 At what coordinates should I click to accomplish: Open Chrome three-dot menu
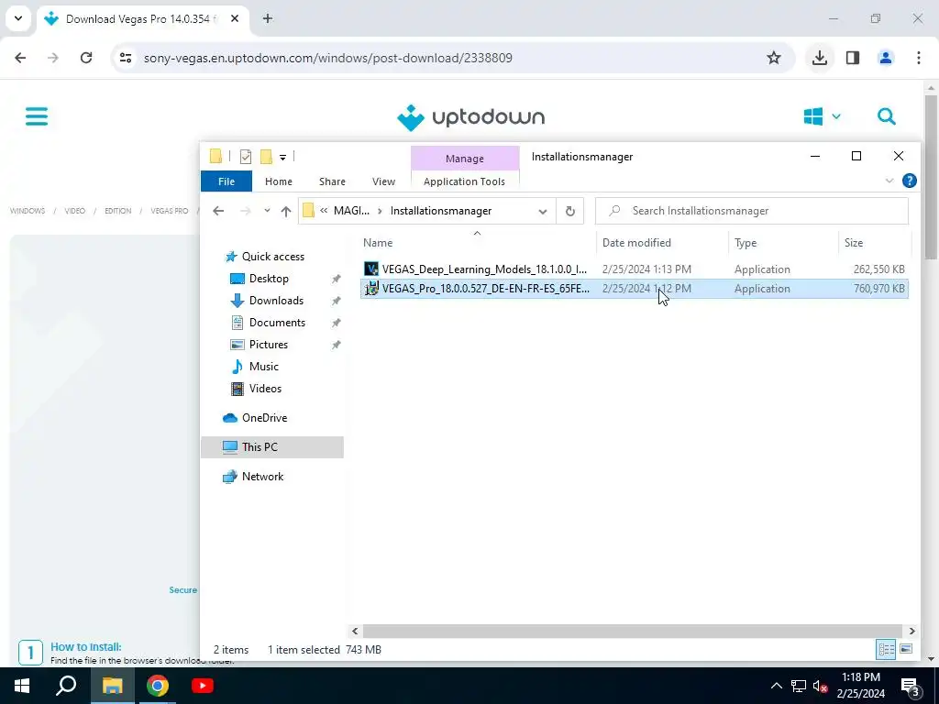[919, 58]
